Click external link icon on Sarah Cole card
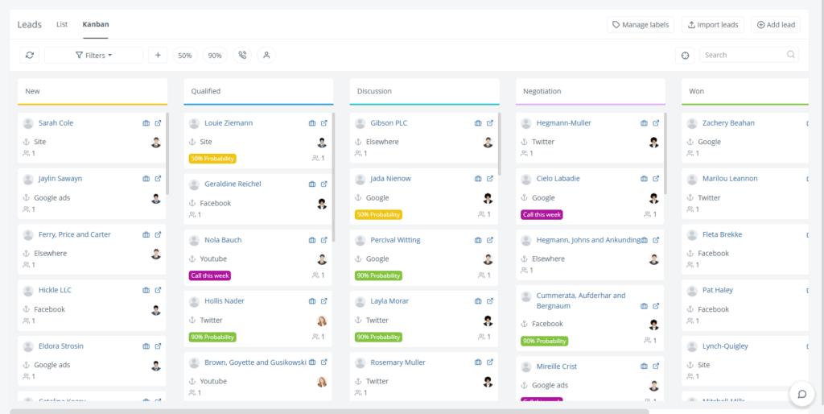 point(159,123)
